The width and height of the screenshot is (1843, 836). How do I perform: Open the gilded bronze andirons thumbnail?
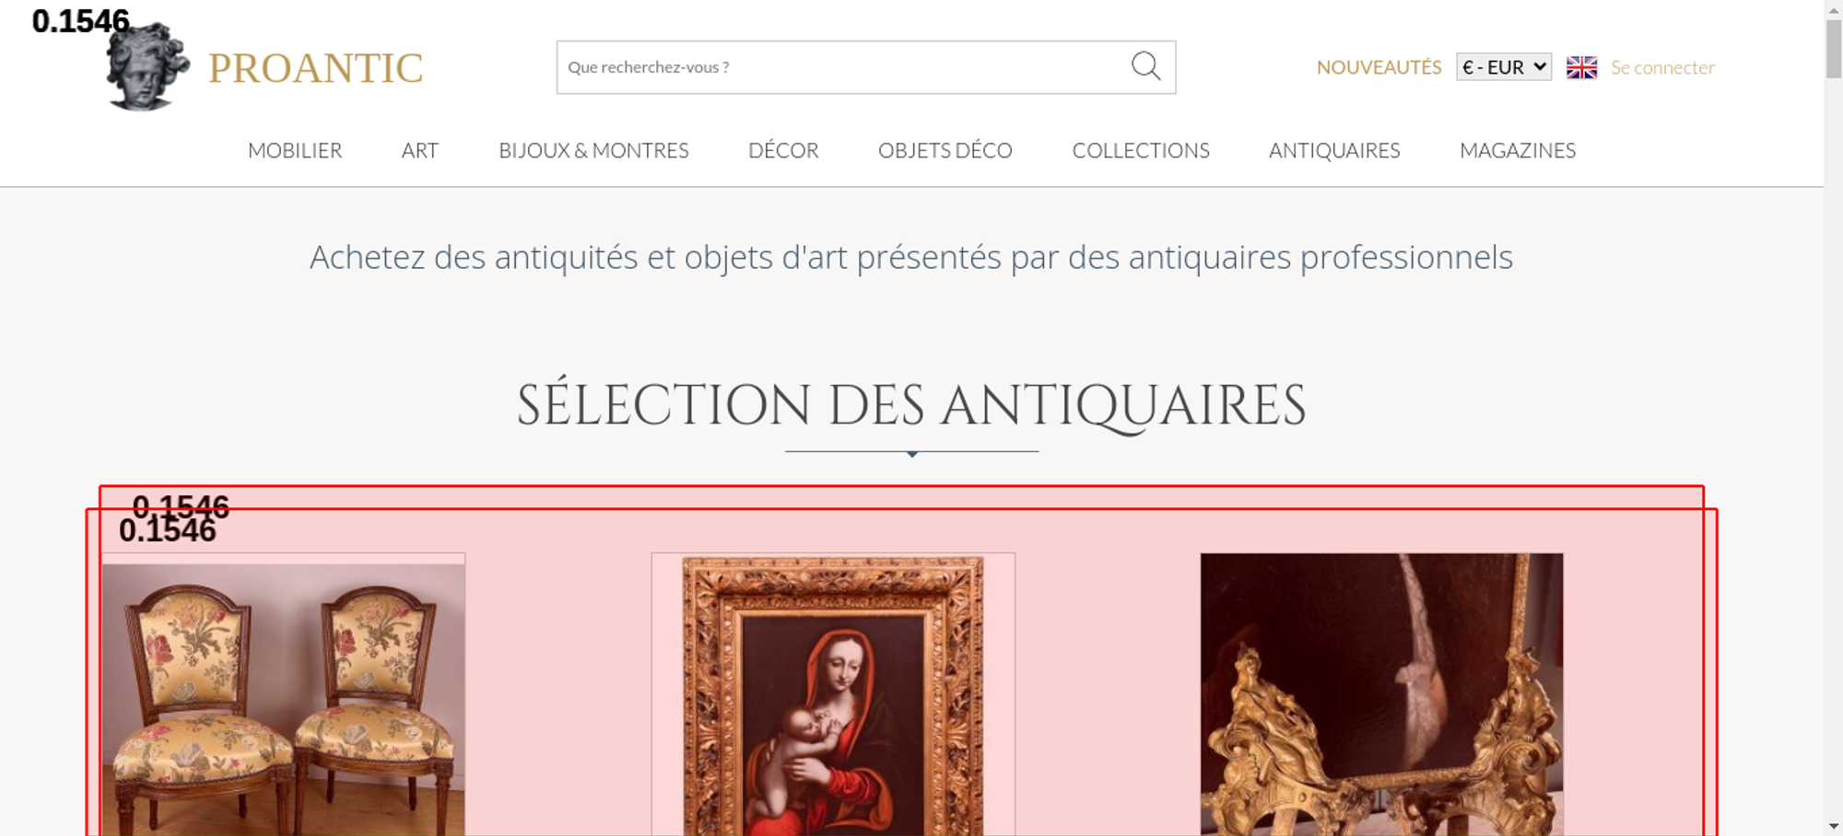[x=1381, y=695]
